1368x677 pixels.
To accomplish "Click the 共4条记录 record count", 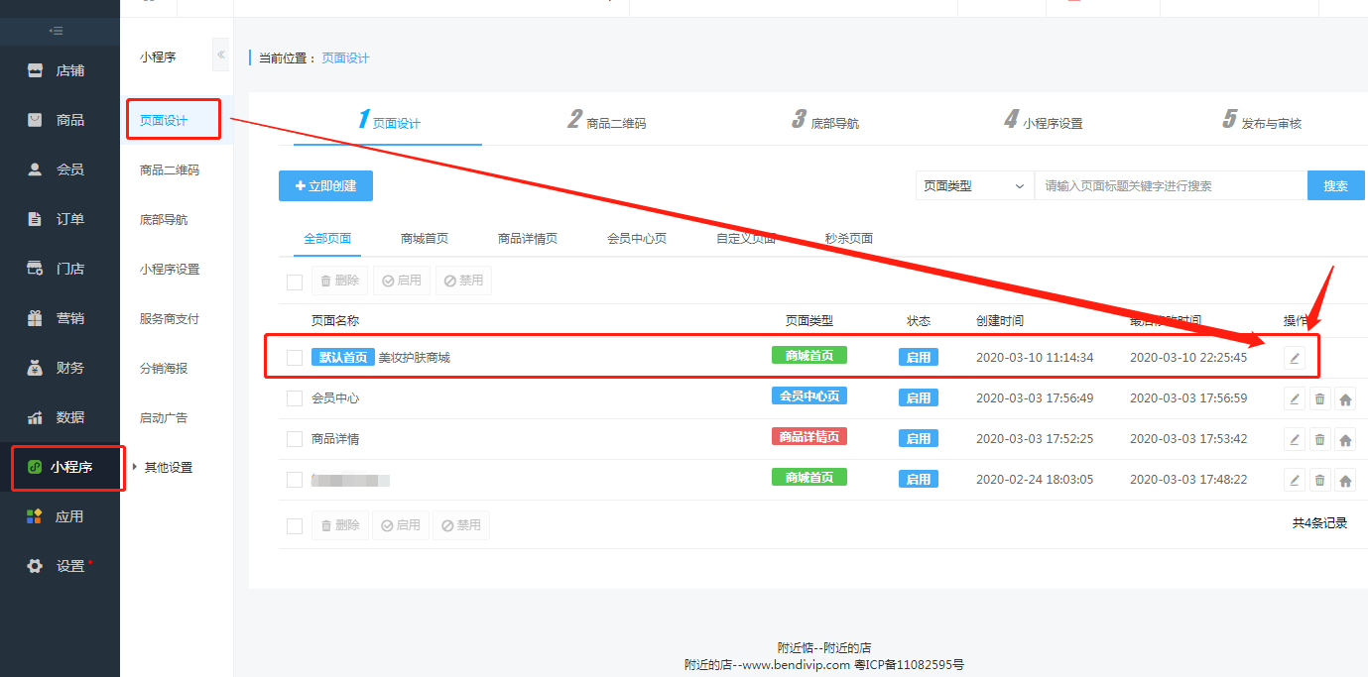I will (1319, 523).
